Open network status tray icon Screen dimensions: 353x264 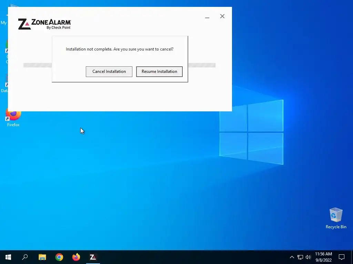click(x=300, y=257)
